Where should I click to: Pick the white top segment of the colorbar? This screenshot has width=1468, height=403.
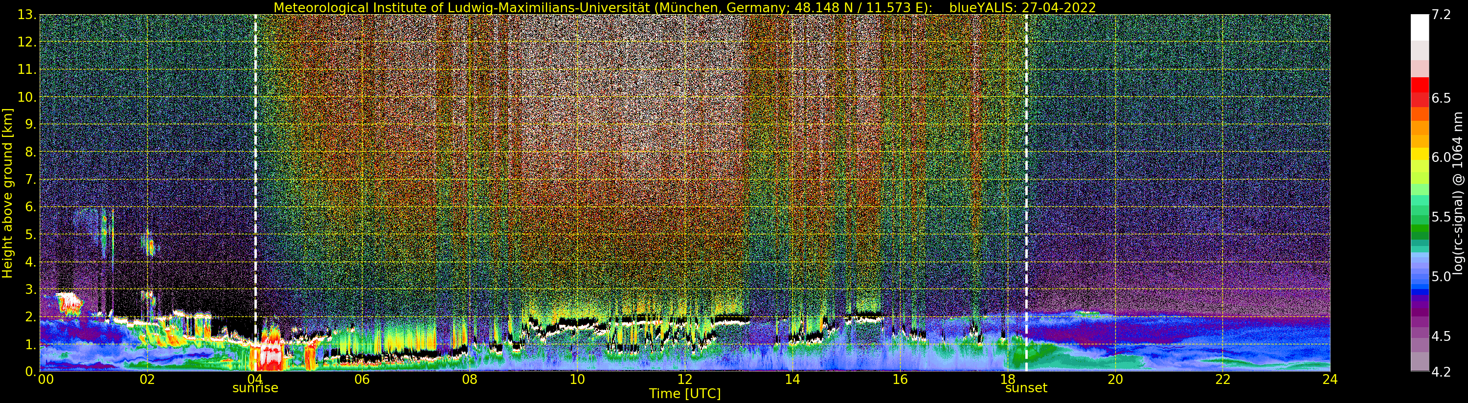pos(1420,27)
